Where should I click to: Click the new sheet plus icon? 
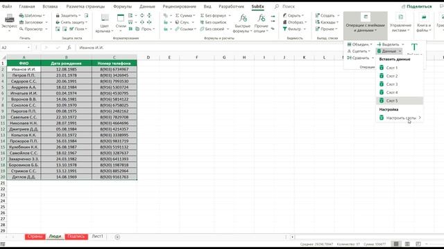[117, 237]
